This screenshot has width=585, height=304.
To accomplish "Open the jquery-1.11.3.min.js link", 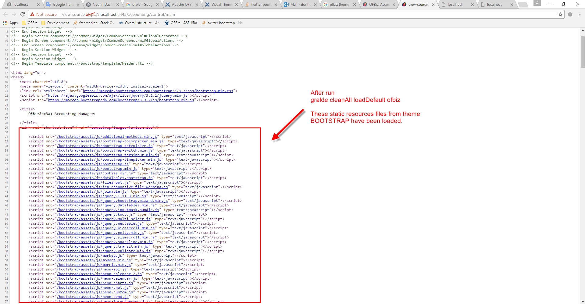I will [x=102, y=196].
